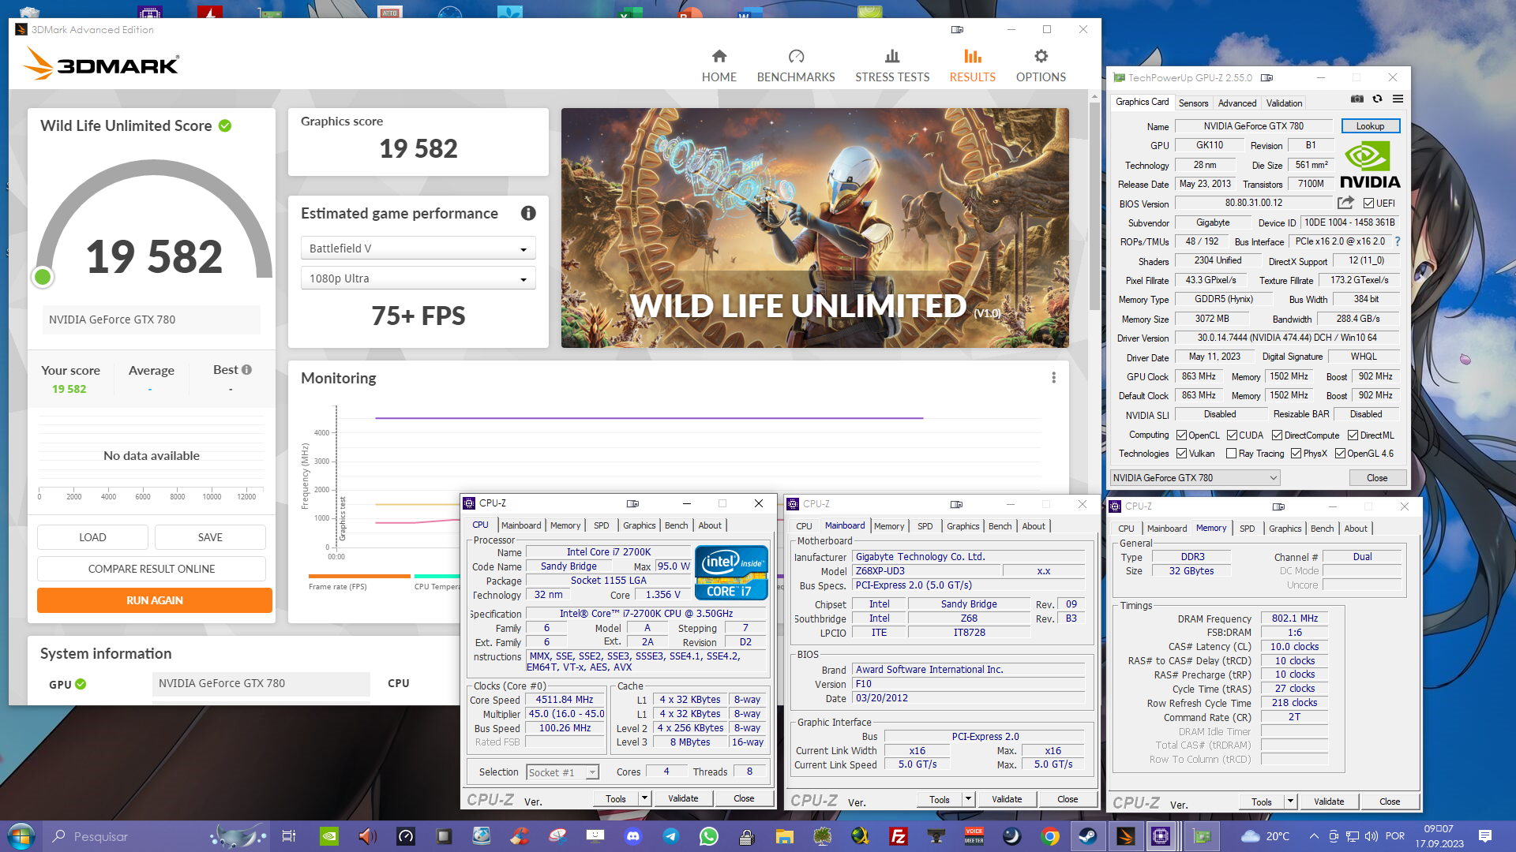Click the Best score info icon
The width and height of the screenshot is (1516, 852).
[x=246, y=369]
